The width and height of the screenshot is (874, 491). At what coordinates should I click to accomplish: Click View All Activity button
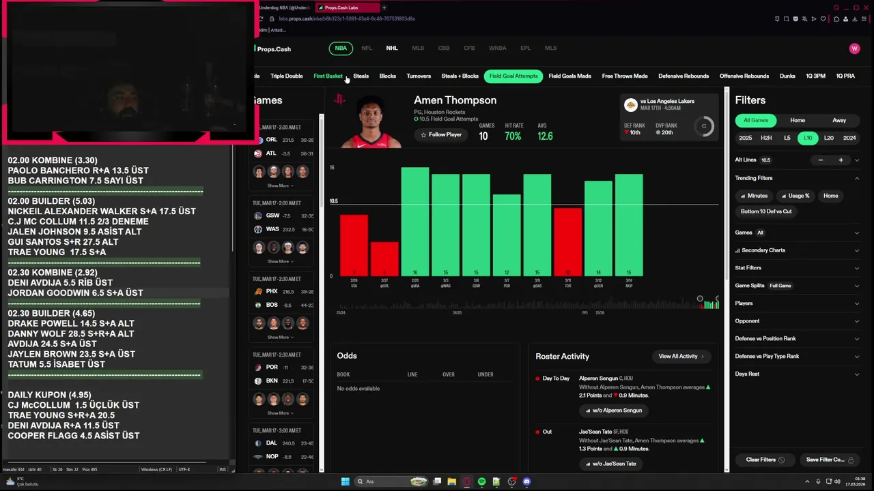tap(681, 356)
